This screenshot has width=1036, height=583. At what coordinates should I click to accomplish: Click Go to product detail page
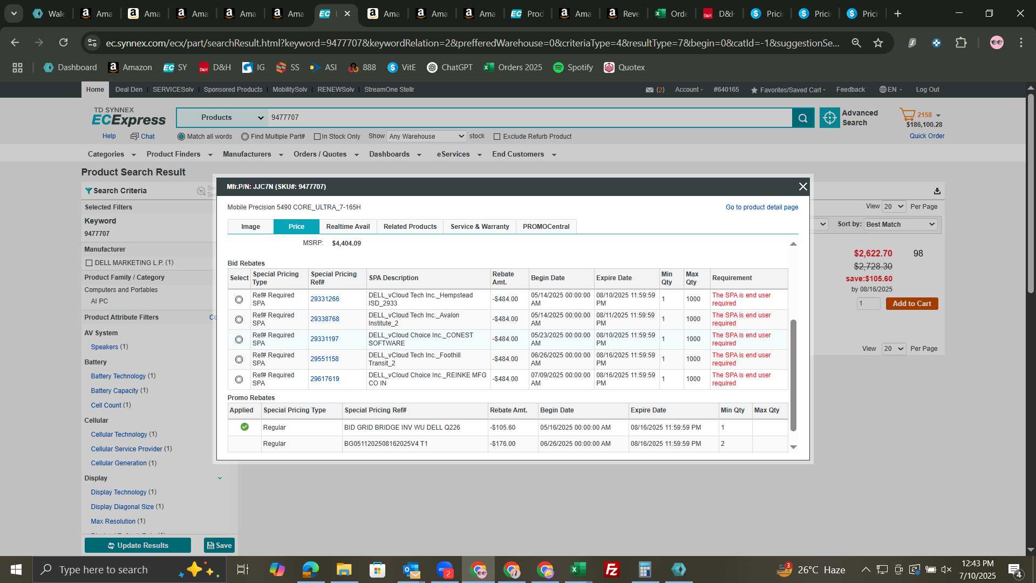click(x=762, y=207)
